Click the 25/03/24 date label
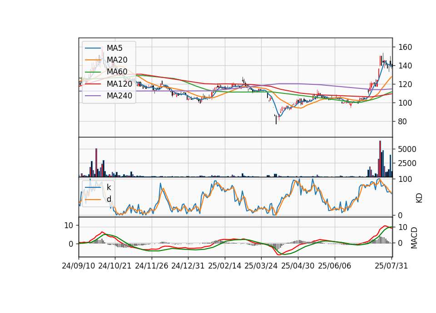Image resolution: width=436 pixels, height=313 pixels. tap(261, 266)
